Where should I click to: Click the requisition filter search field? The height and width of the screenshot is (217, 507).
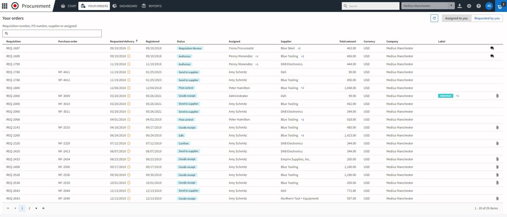pos(52,33)
